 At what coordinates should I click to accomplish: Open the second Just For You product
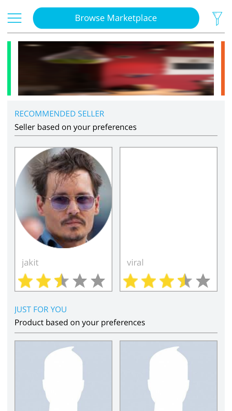pos(169,376)
